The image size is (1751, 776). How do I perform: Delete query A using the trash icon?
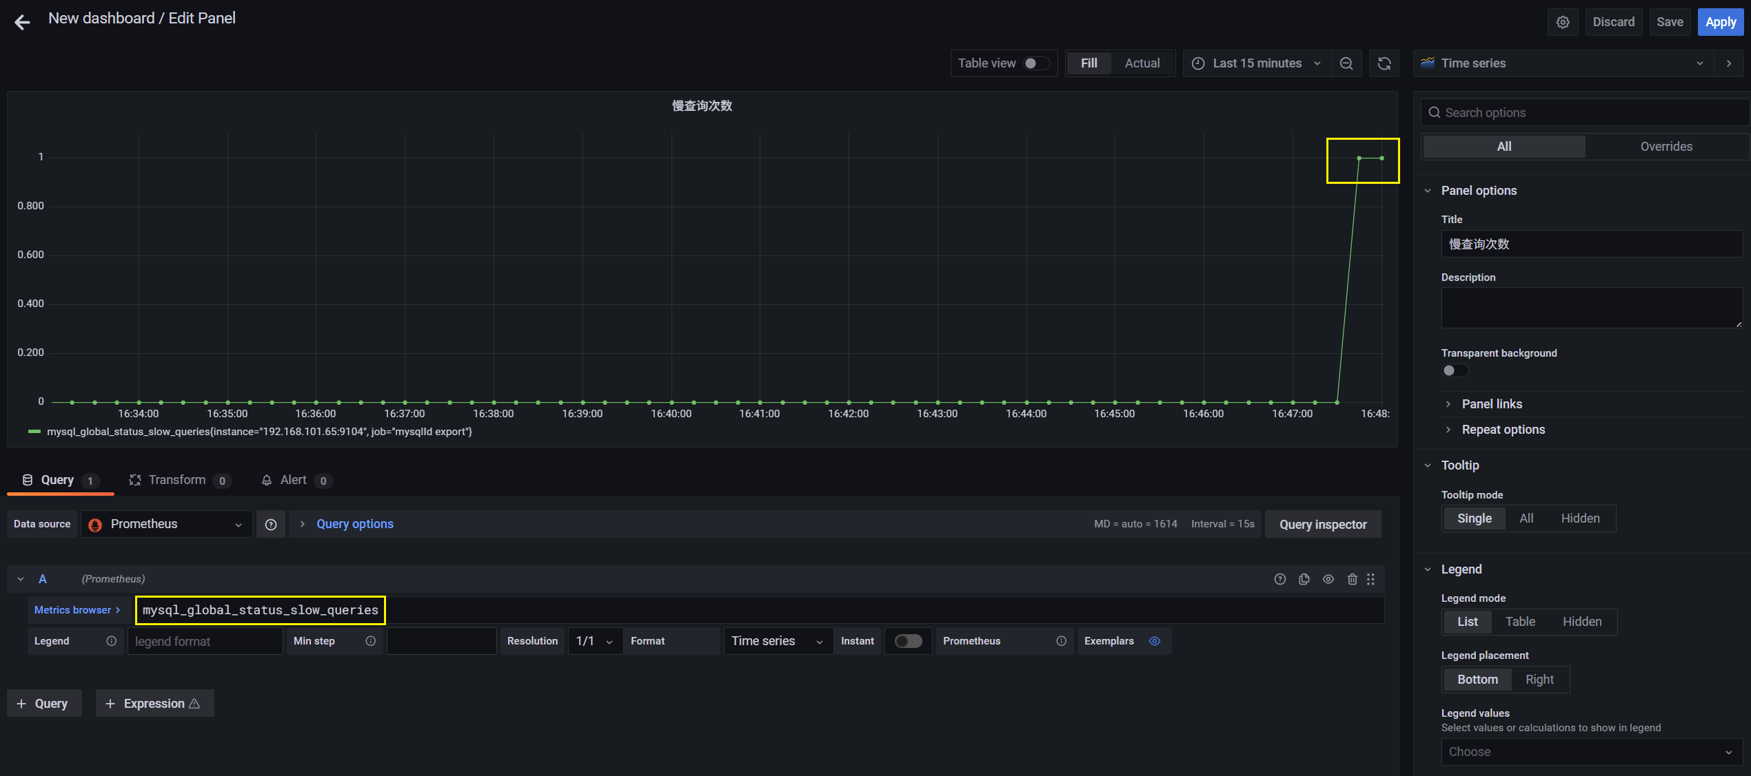point(1352,579)
